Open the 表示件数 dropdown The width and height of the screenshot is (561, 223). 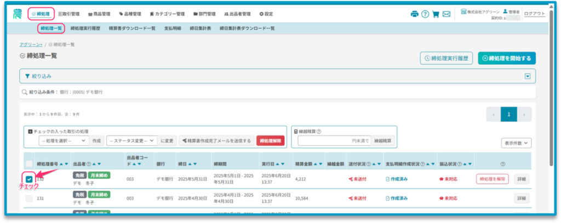(516, 143)
